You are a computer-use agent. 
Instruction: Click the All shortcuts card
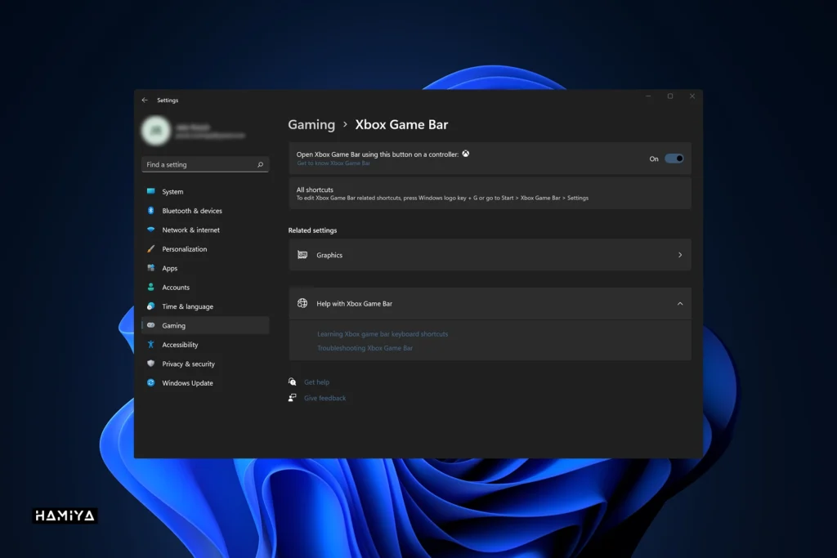coord(490,193)
